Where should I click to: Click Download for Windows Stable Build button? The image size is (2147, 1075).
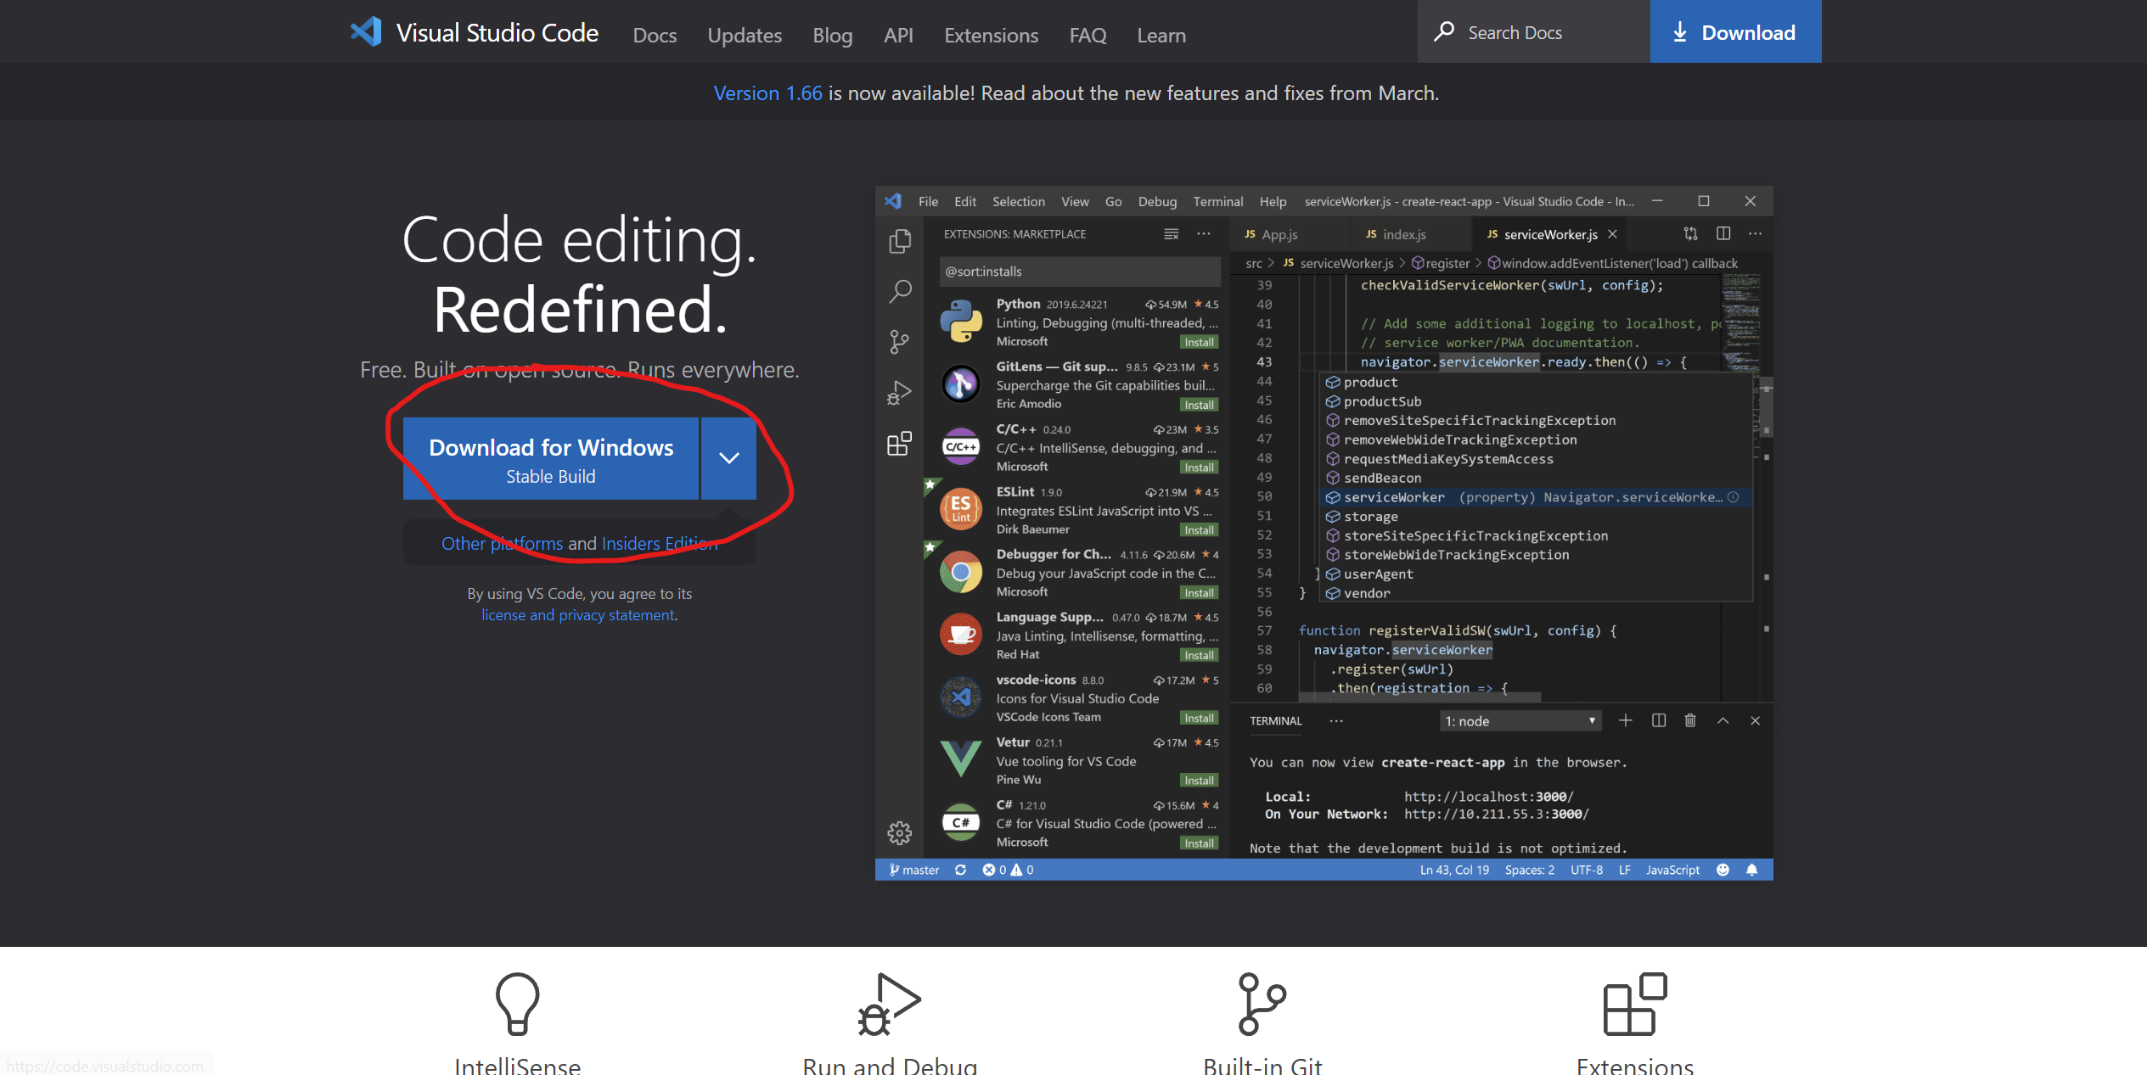[x=550, y=459]
